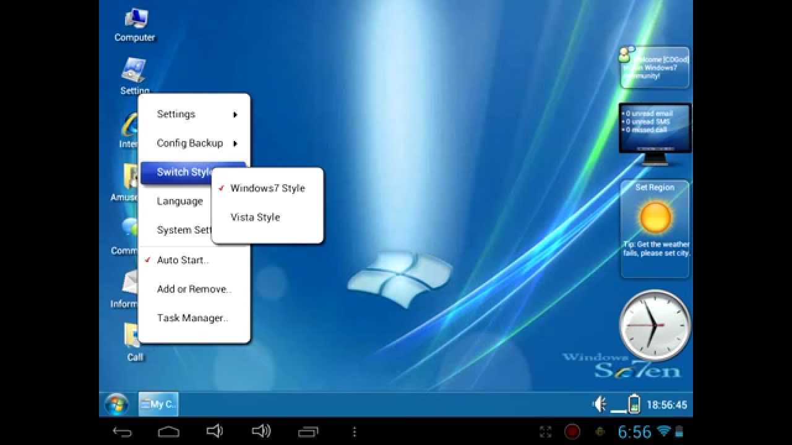Viewport: 792px width, 445px height.
Task: Choose Add or Remove from the menu
Action: tap(194, 289)
